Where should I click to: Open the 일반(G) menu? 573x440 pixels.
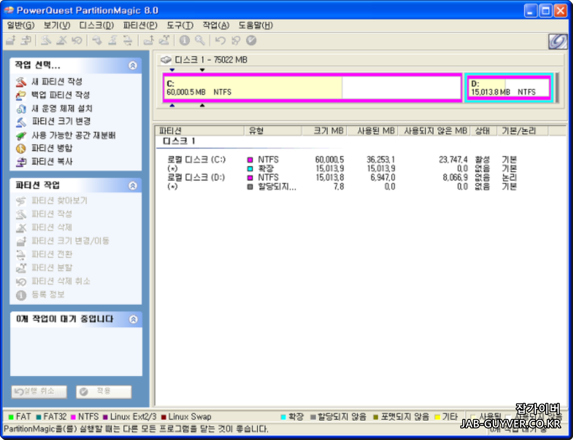[21, 25]
